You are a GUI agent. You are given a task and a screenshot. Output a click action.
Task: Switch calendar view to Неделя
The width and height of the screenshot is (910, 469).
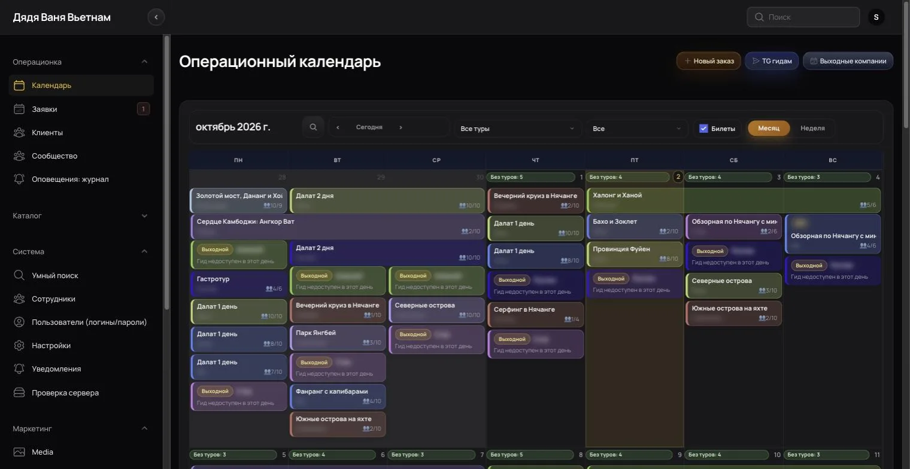click(x=812, y=128)
